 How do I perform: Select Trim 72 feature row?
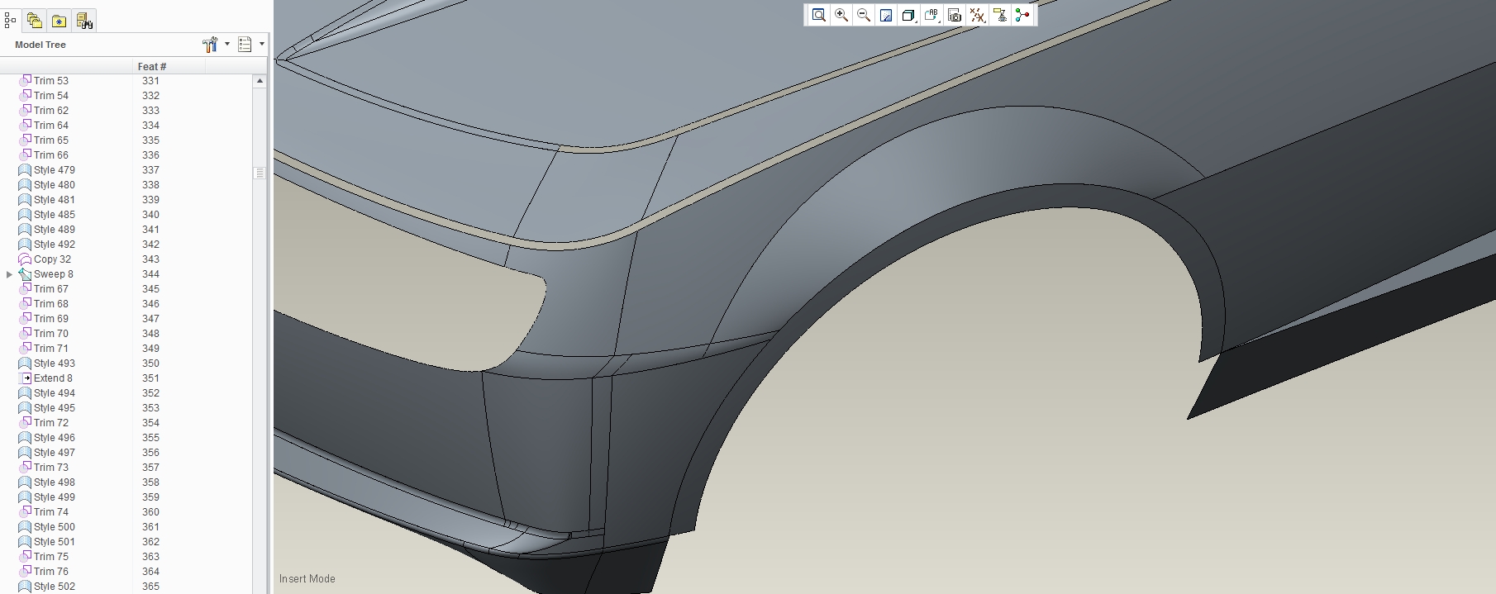(x=51, y=423)
